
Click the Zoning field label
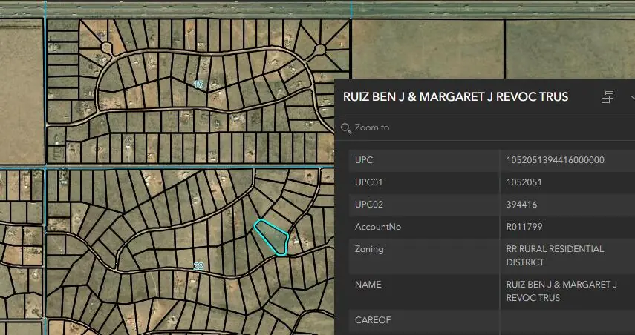click(369, 249)
